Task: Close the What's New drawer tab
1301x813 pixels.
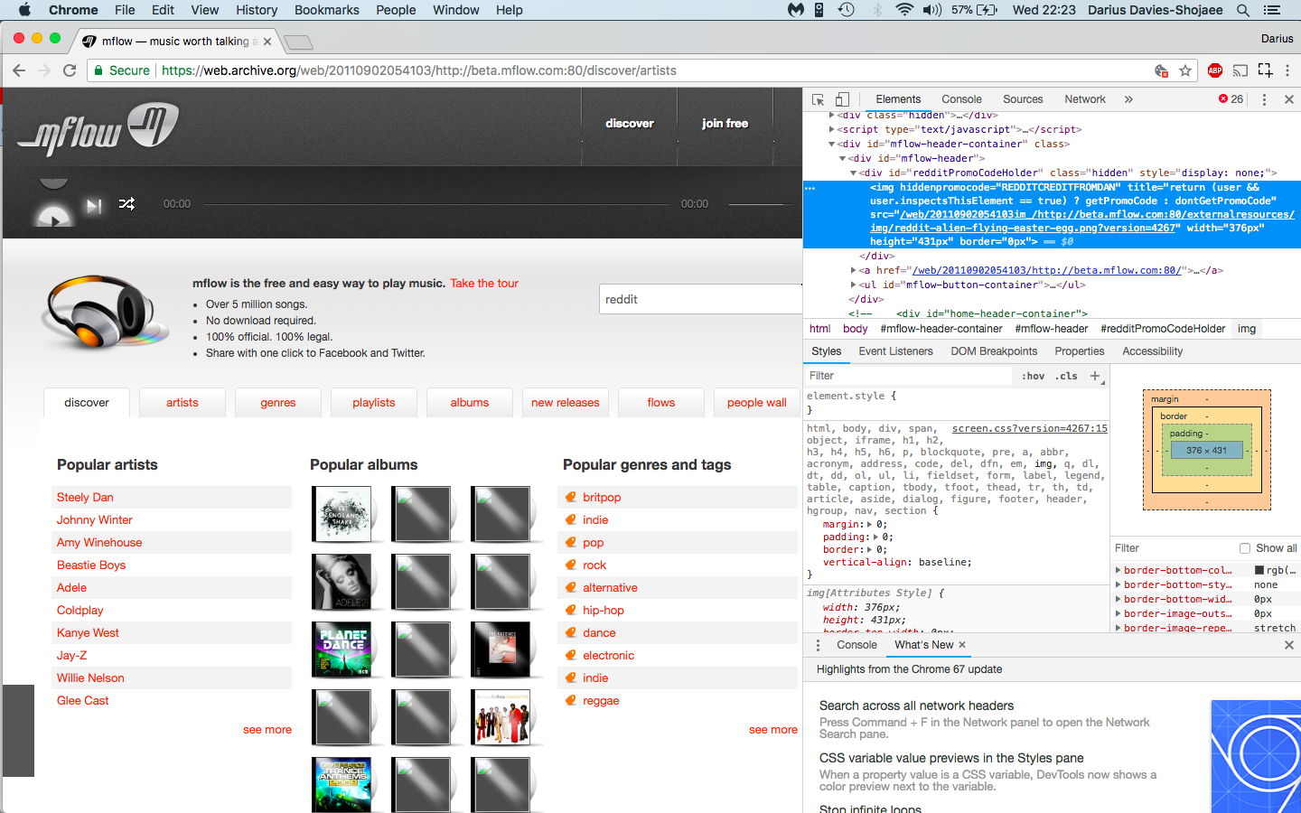Action: click(962, 645)
